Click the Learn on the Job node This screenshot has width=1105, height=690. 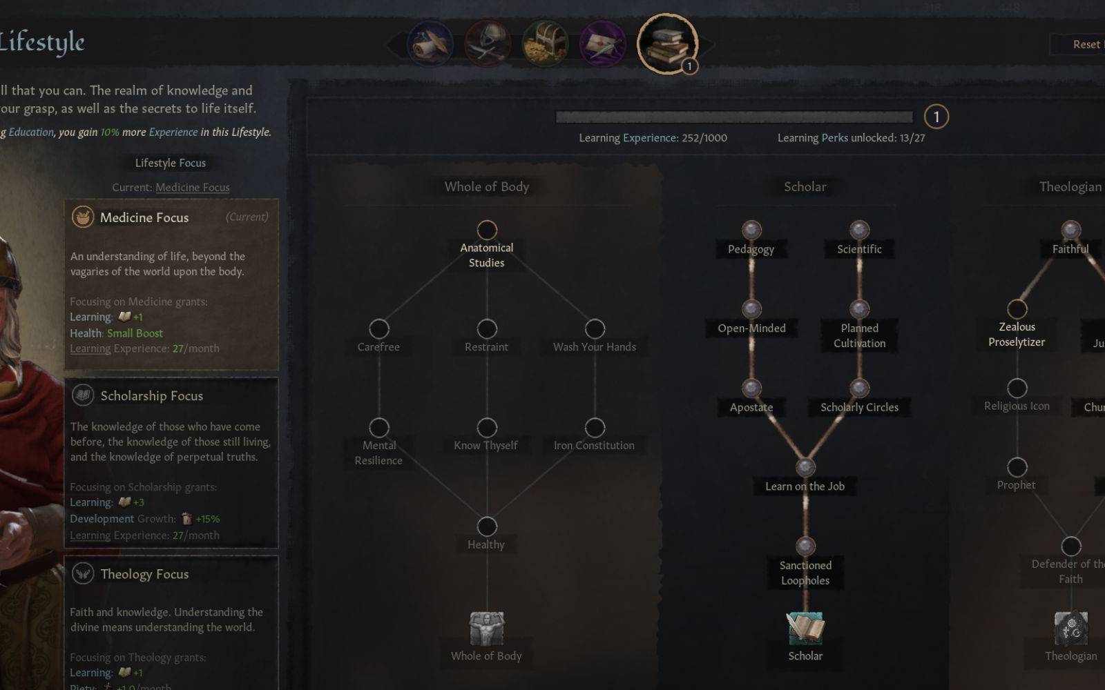point(805,467)
